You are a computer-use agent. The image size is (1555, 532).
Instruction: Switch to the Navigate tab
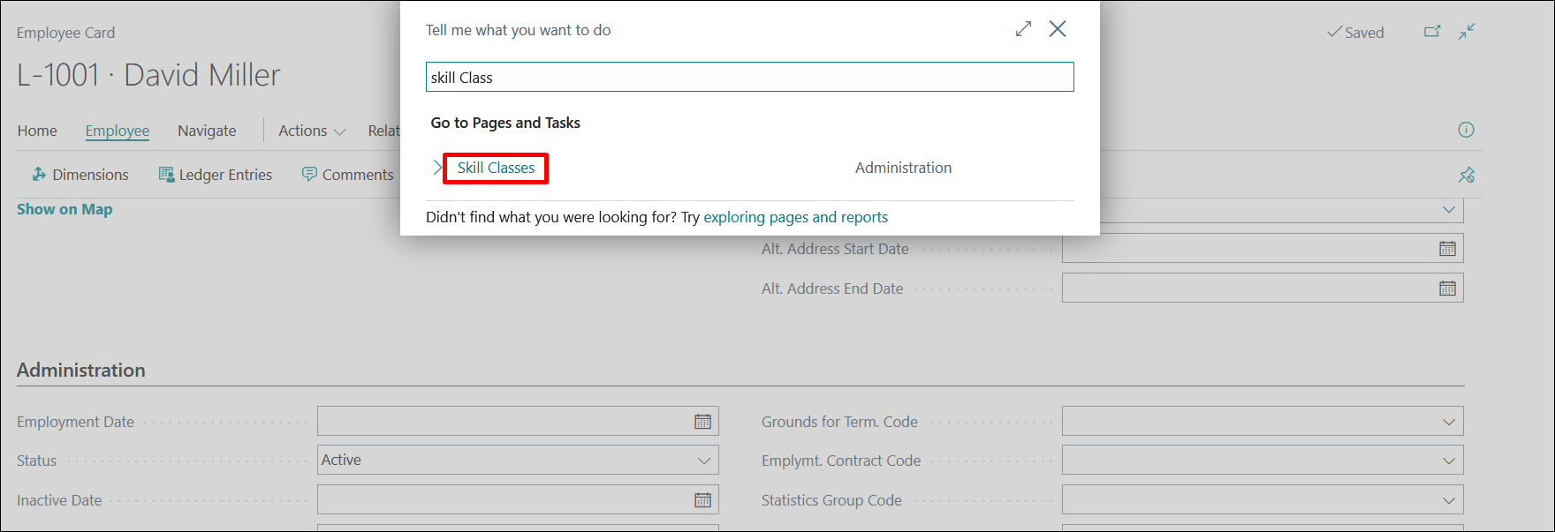(x=207, y=131)
